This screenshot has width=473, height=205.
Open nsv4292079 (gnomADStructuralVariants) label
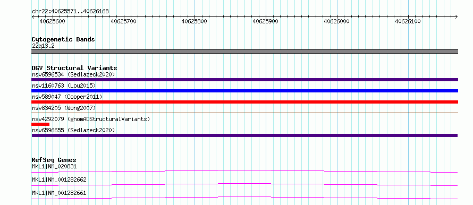(91, 119)
